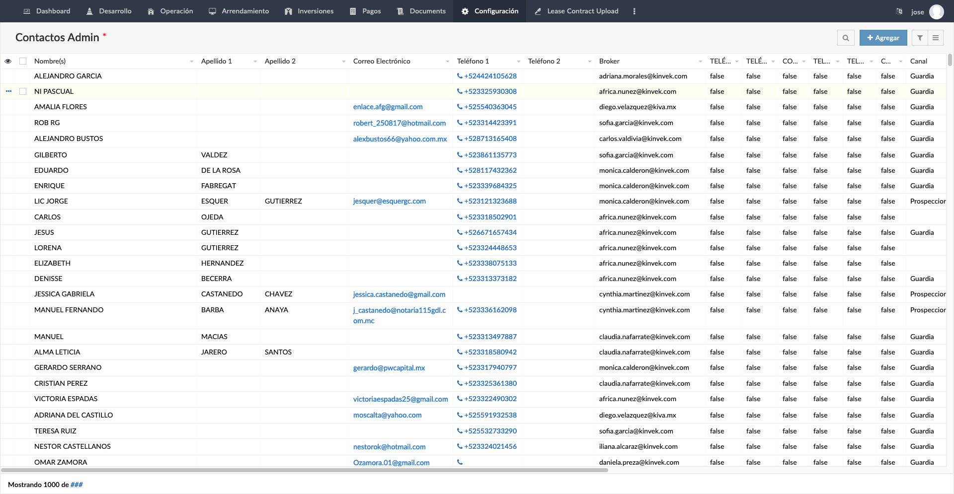954x494 pixels.
Task: Open the Desarrollo menu
Action: 109,11
